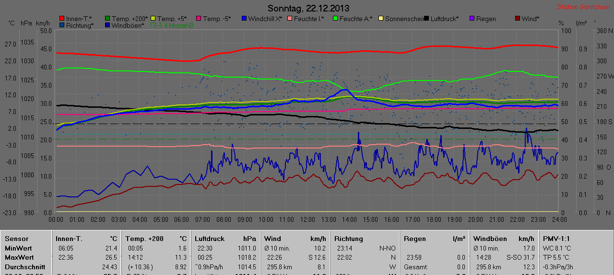Click the '22:02' Richtung time
The image size is (614, 275).
pyautogui.click(x=344, y=257)
